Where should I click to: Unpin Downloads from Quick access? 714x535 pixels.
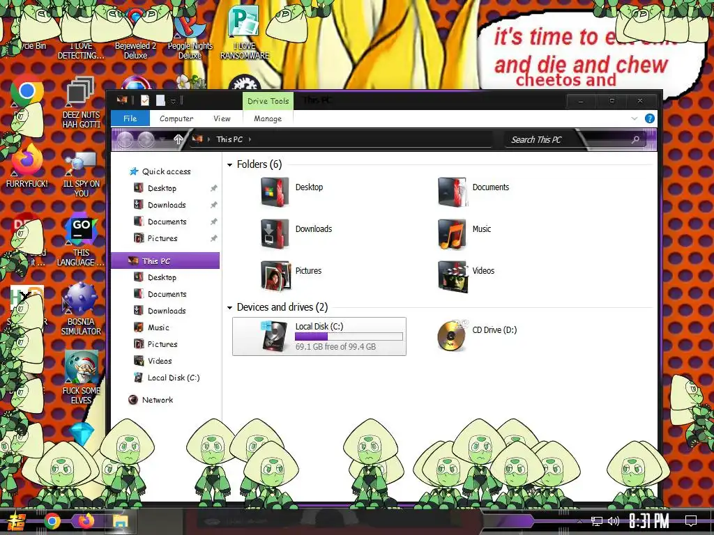point(213,206)
